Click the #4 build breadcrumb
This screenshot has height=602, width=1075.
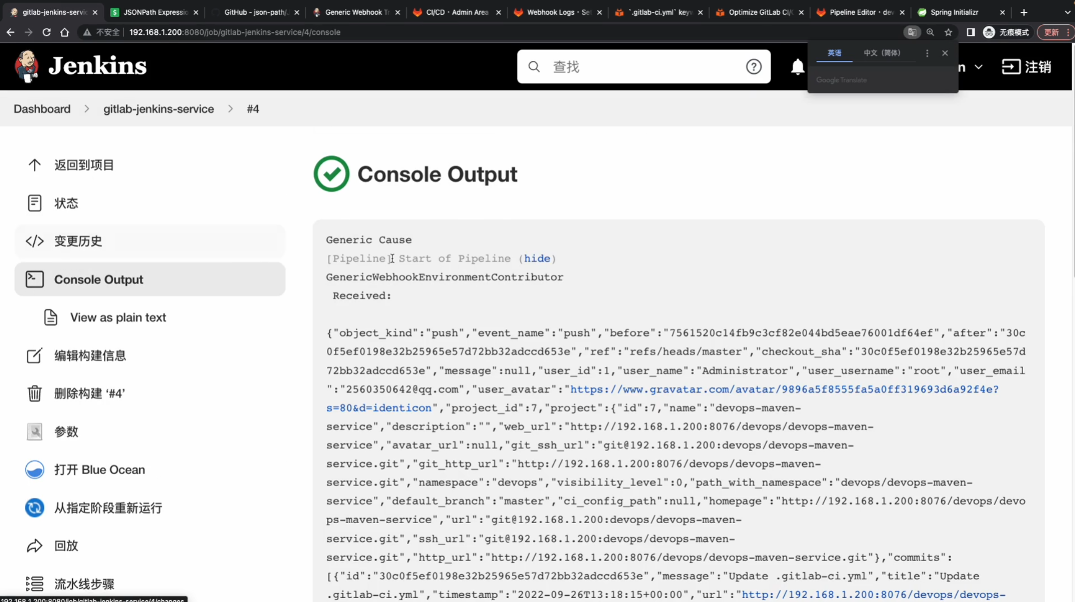point(253,109)
